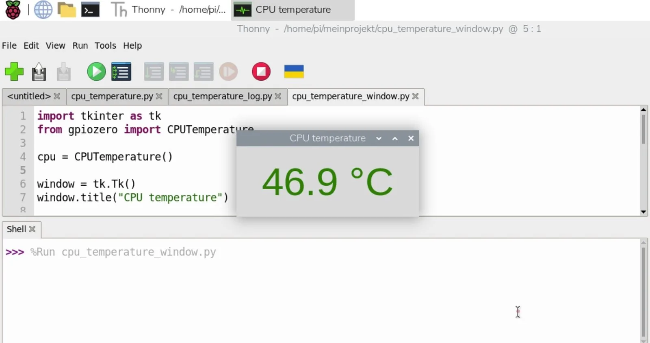Close the cpu_temperature.py tab
This screenshot has width=650, height=343.
pos(159,96)
